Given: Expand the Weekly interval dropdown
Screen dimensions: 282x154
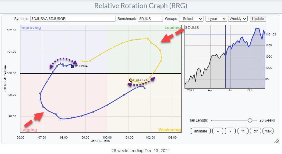Looking at the screenshot, I should pos(238,19).
